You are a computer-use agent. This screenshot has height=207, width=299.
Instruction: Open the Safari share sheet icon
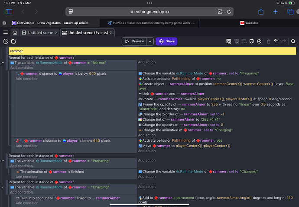pos(261,12)
